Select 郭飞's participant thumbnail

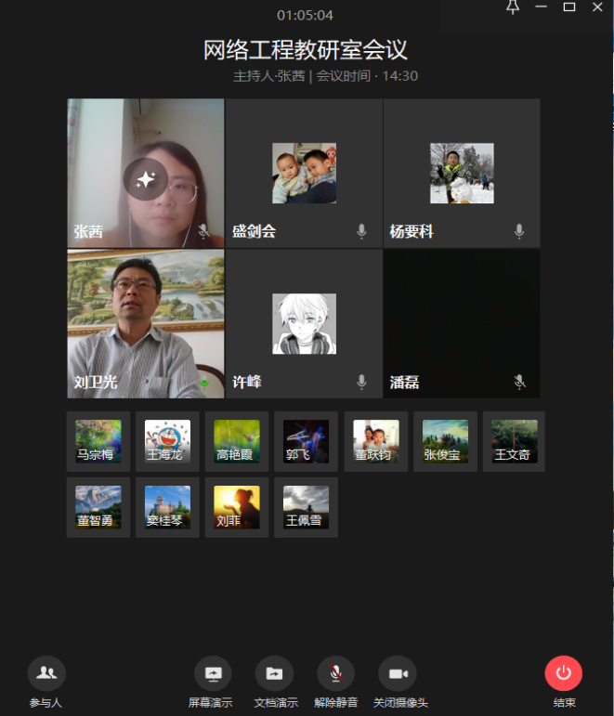point(306,441)
